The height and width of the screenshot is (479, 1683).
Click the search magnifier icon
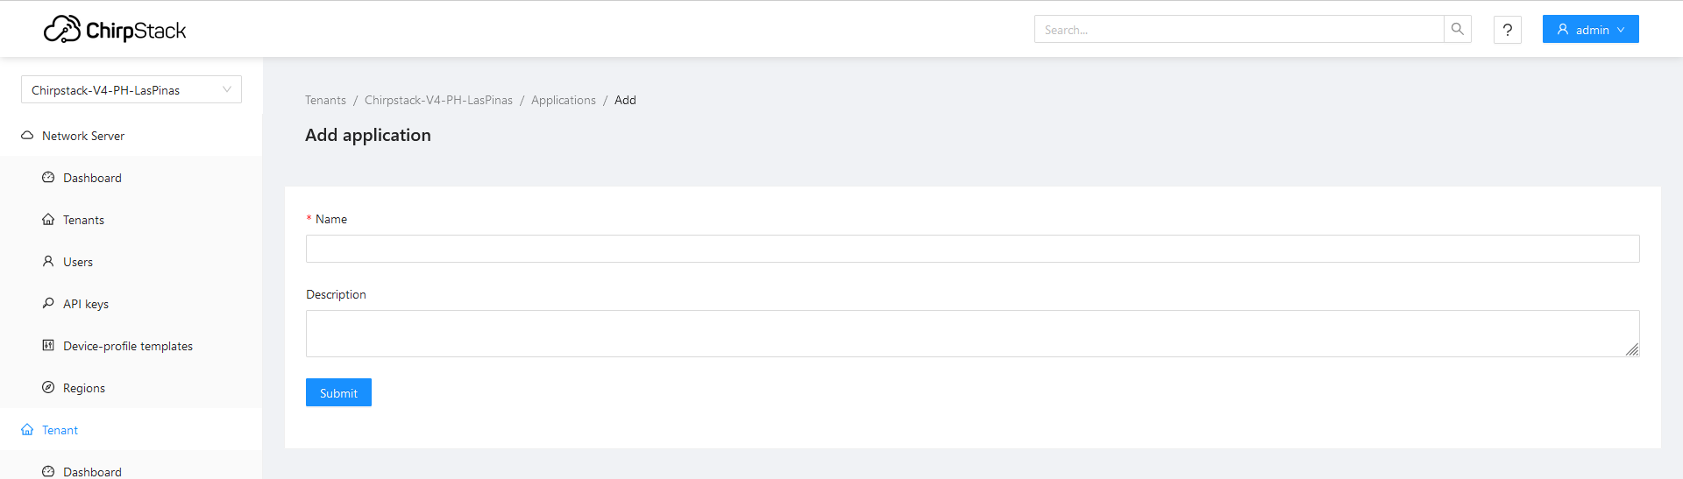pyautogui.click(x=1458, y=29)
